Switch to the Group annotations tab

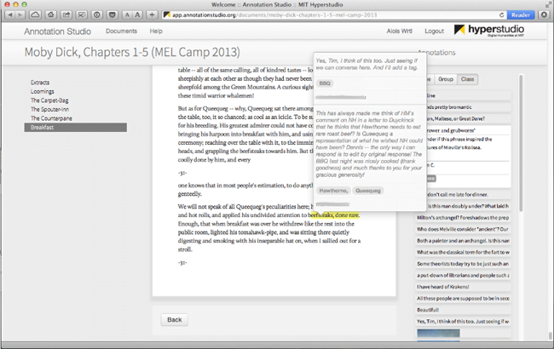pos(446,79)
